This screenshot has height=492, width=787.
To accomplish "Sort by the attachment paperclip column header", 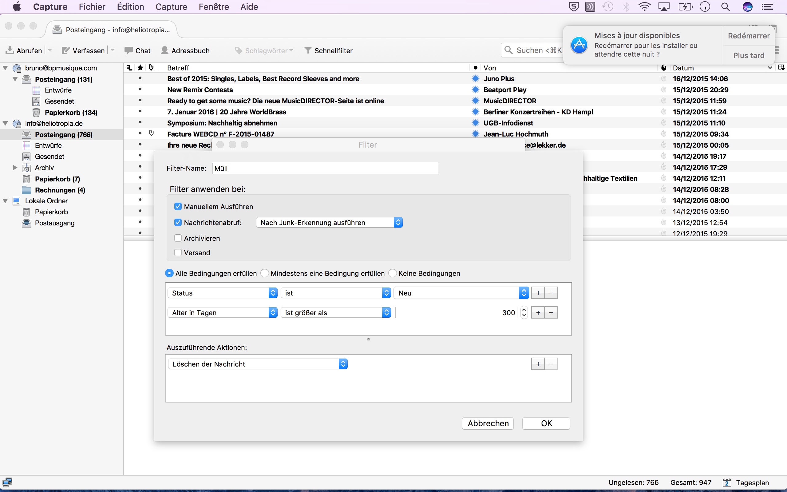I will (x=151, y=68).
